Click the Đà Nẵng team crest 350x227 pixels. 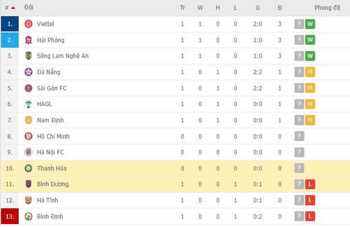(29, 72)
